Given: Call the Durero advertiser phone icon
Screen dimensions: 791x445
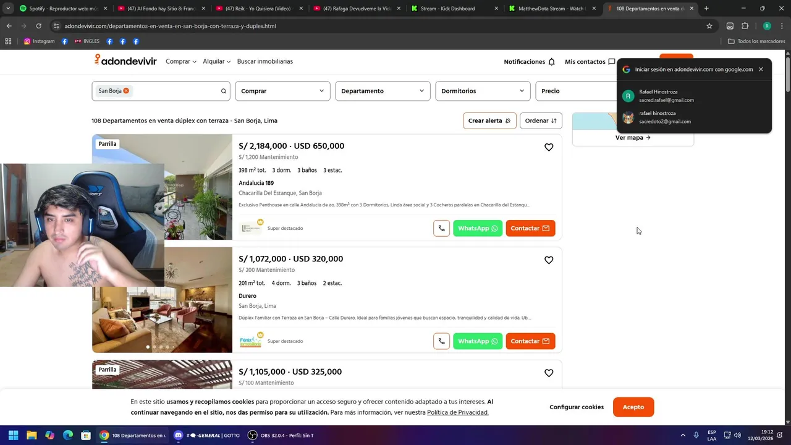Looking at the screenshot, I should click(x=441, y=341).
